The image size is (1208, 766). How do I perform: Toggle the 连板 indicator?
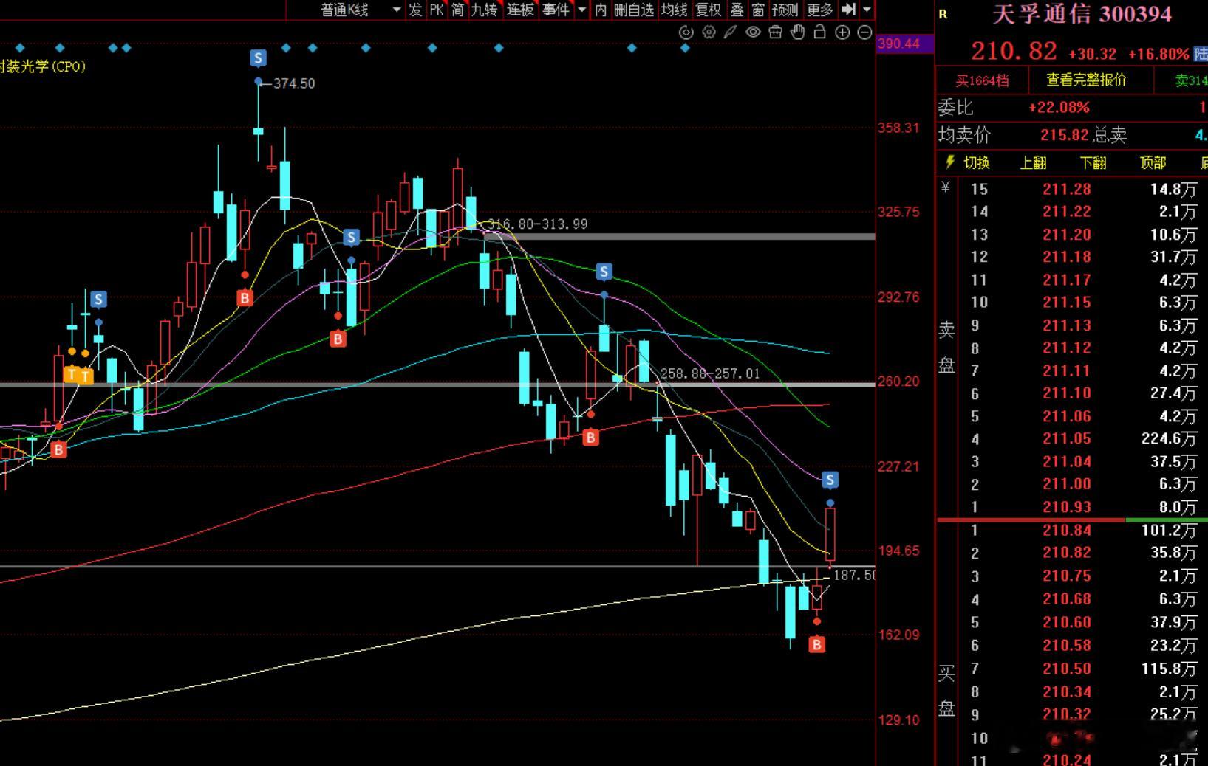pos(520,10)
